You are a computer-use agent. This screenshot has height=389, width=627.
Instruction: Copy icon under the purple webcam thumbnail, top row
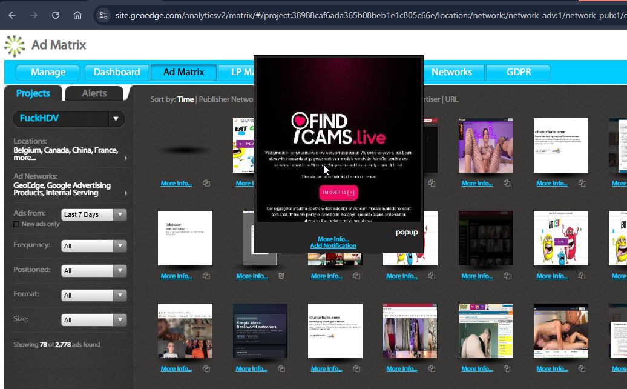(x=507, y=184)
